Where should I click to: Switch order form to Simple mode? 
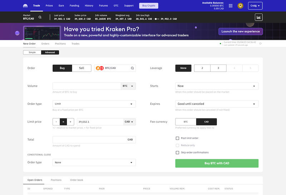click(x=32, y=52)
